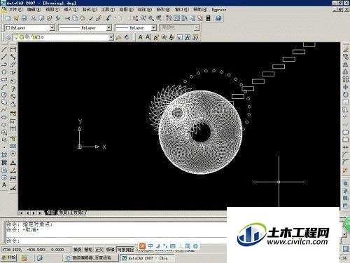Open the color ByLayer dropdown
Viewport: 350px width, 263px height.
[52, 27]
